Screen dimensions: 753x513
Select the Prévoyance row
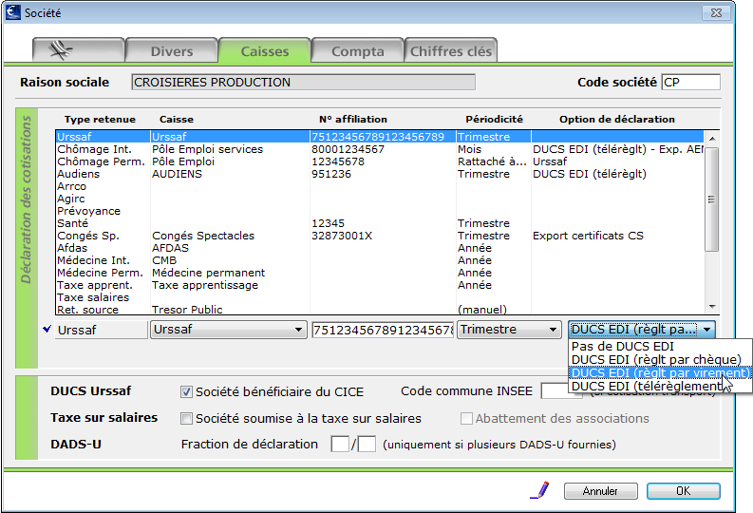[x=380, y=211]
